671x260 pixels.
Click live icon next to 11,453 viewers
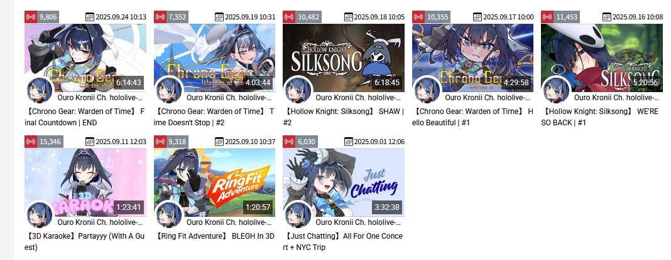point(547,17)
